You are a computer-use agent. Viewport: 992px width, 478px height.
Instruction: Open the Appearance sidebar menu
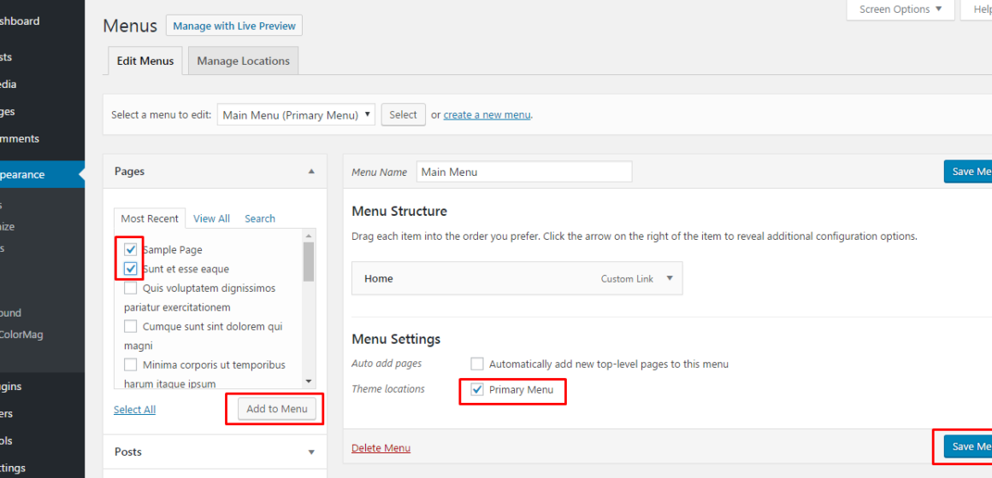[43, 174]
